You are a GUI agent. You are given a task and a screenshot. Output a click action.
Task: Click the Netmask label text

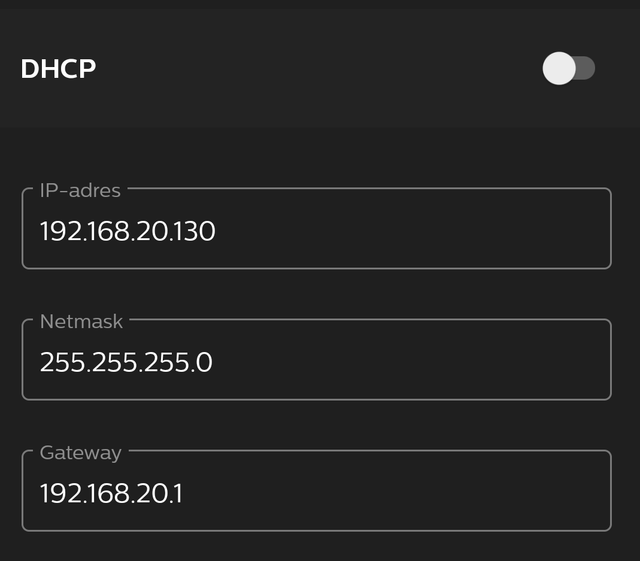(x=81, y=322)
